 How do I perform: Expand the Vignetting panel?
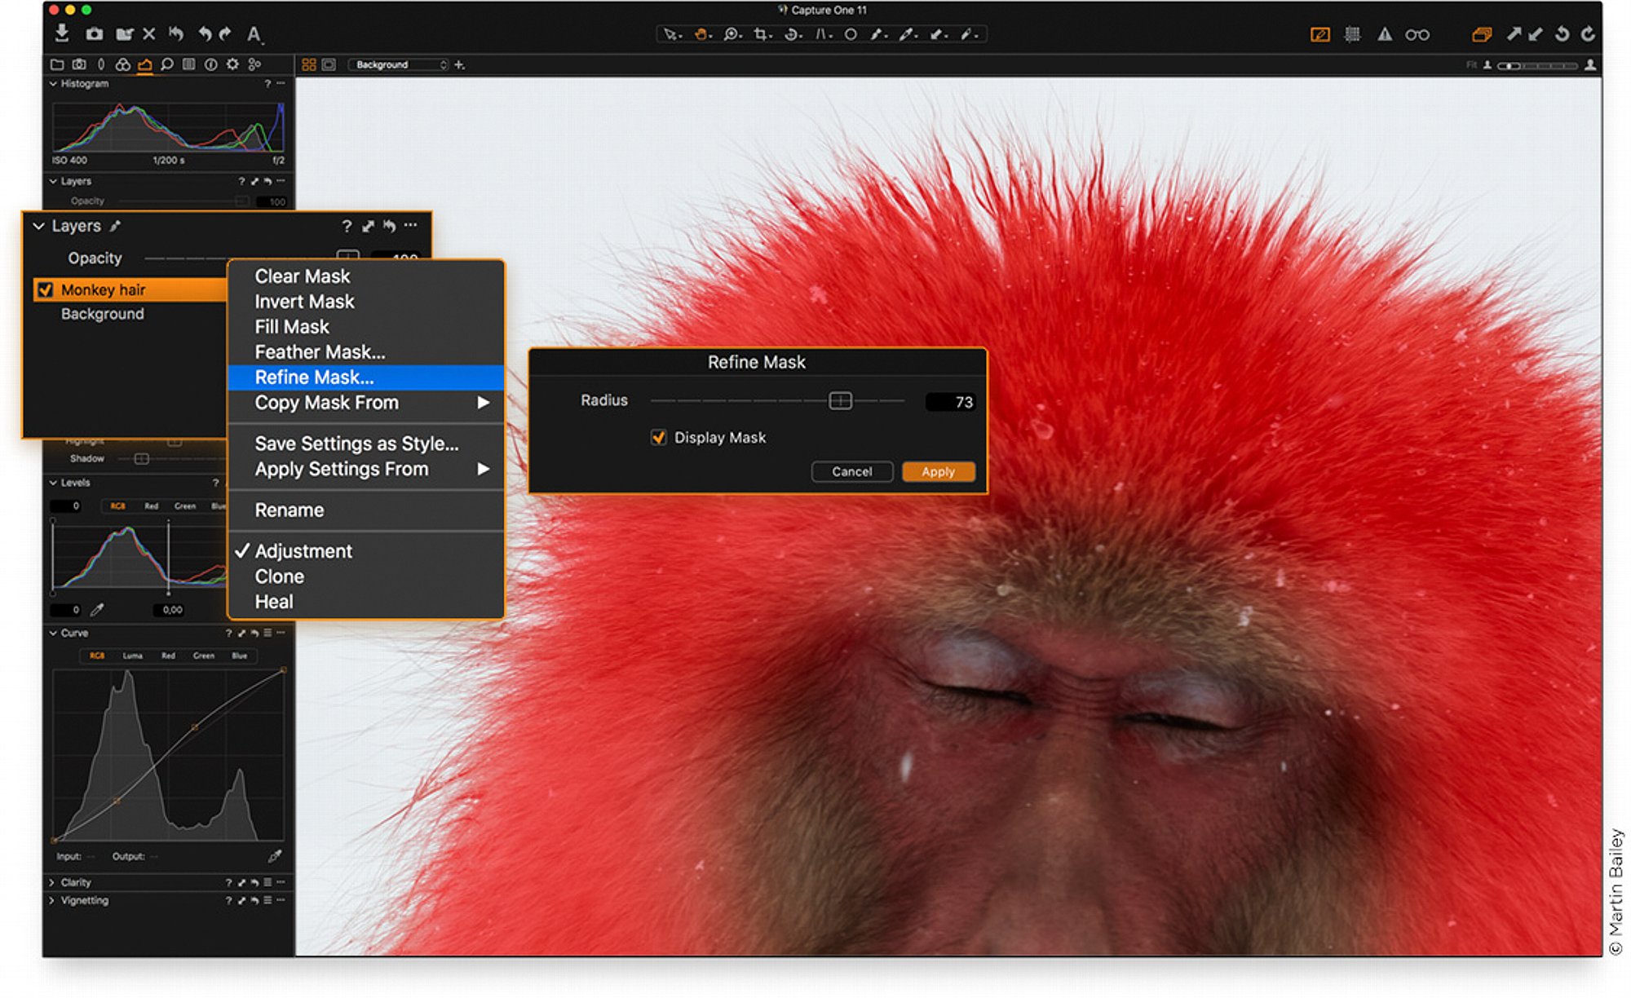click(x=52, y=900)
